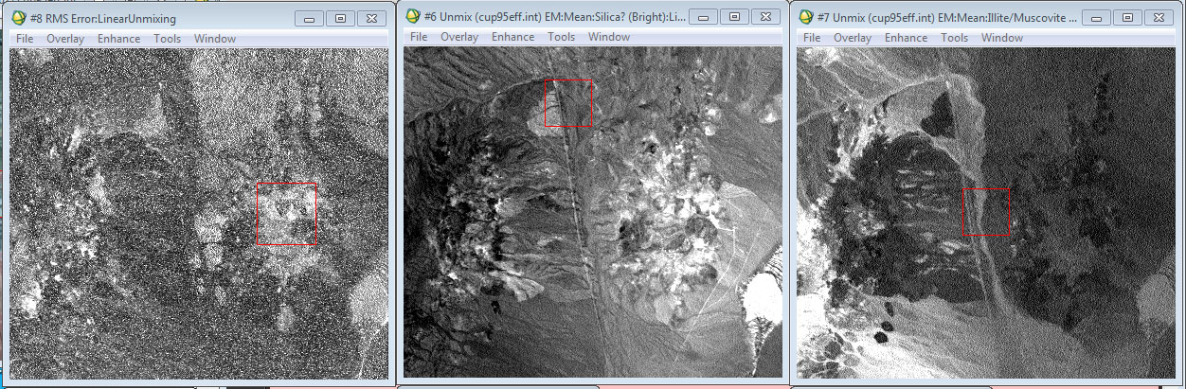Click ENVI app icon in #6 Unmix title bar
This screenshot has height=389, width=1186.
click(x=412, y=17)
